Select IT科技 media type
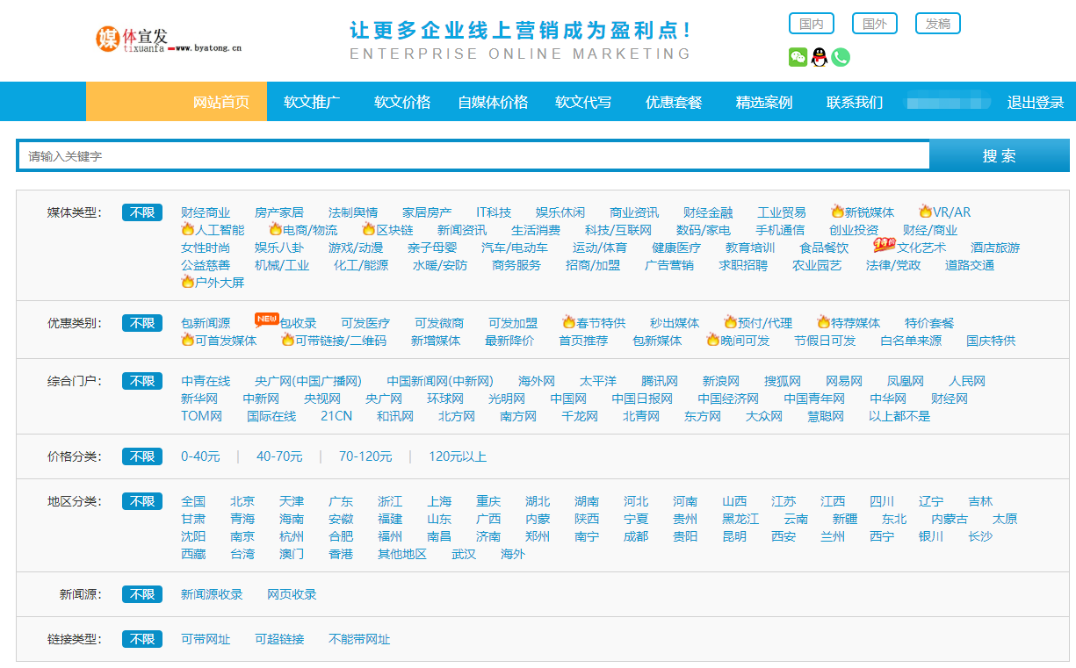 [x=494, y=212]
